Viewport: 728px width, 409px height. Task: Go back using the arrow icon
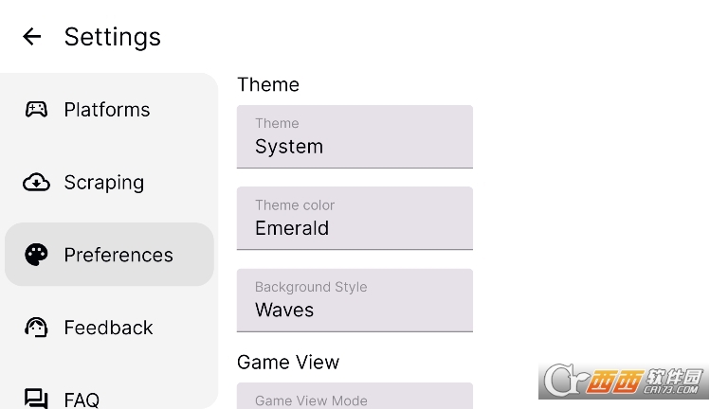tap(32, 36)
